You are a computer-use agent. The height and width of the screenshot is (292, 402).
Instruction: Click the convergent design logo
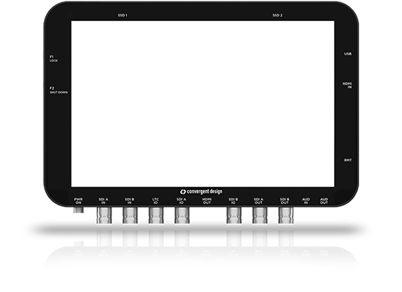coord(201,192)
